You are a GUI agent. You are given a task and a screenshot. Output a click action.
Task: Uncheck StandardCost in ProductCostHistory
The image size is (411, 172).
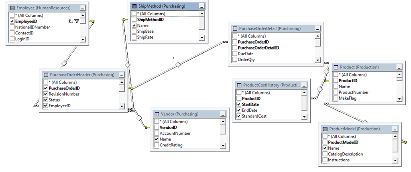coord(239,116)
